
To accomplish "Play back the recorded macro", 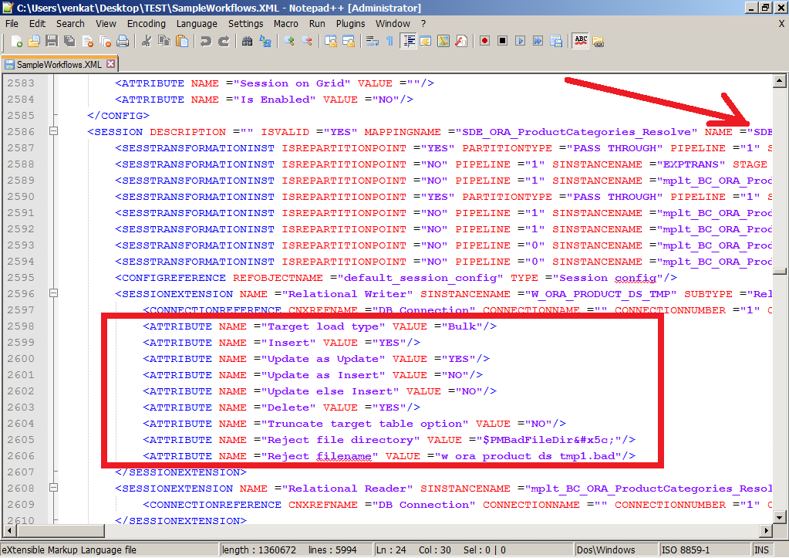I will [x=521, y=41].
